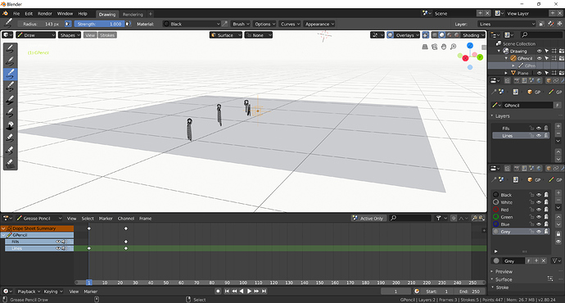Open the Window menu
This screenshot has width=565, height=303.
65,14
